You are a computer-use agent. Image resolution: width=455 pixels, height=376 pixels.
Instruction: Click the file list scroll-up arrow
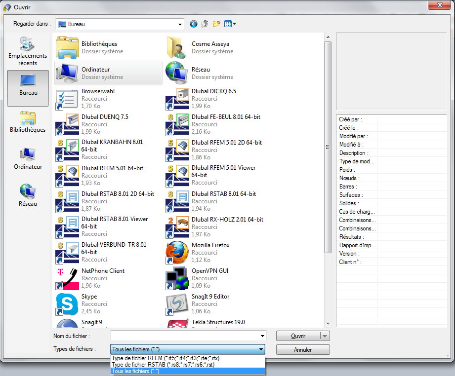pyautogui.click(x=328, y=37)
